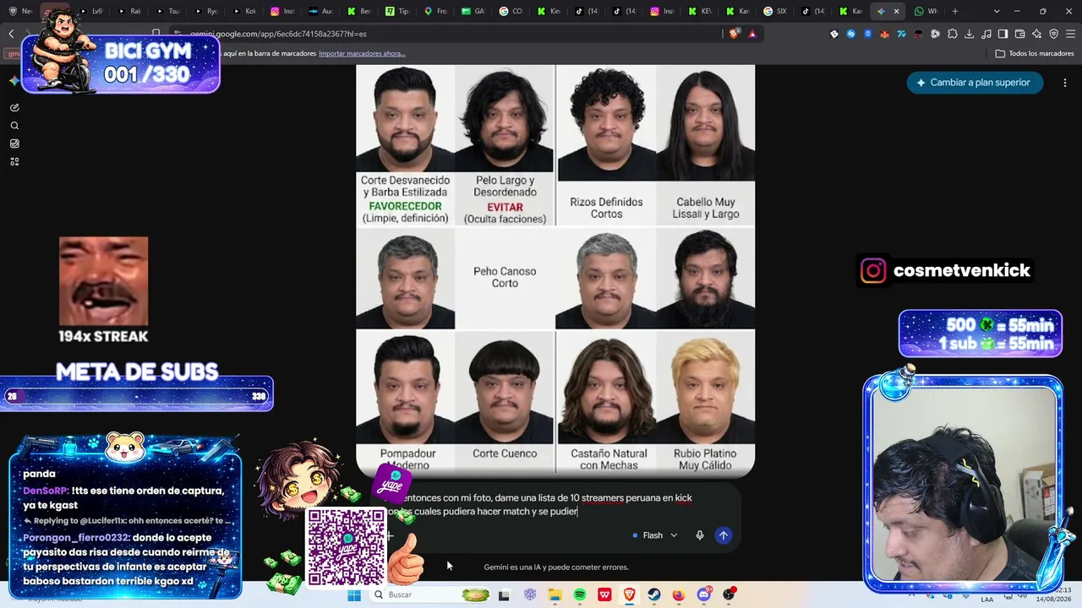Click the Peho Canoso Corto label
This screenshot has width=1082, height=608.
505,277
